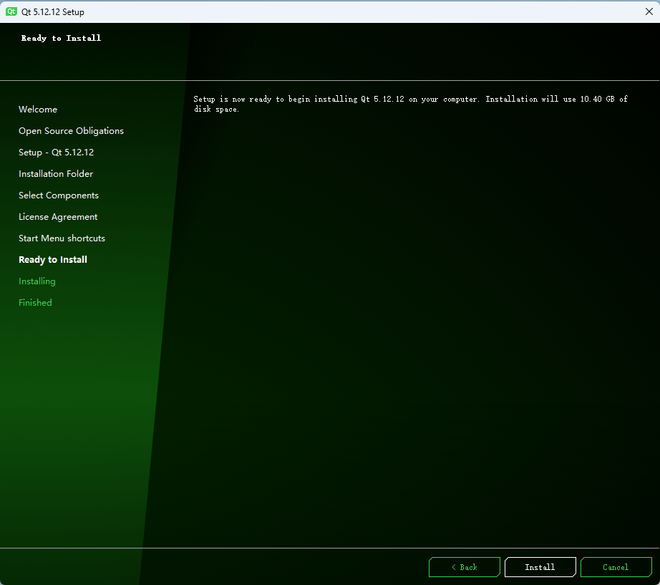This screenshot has width=660, height=585.
Task: Go back with the Back button
Action: click(464, 567)
